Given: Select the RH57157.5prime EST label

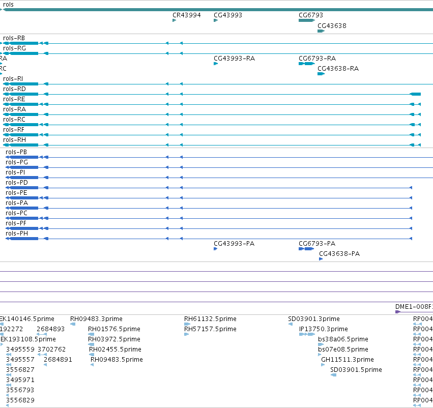Looking at the screenshot, I should pos(210,329).
